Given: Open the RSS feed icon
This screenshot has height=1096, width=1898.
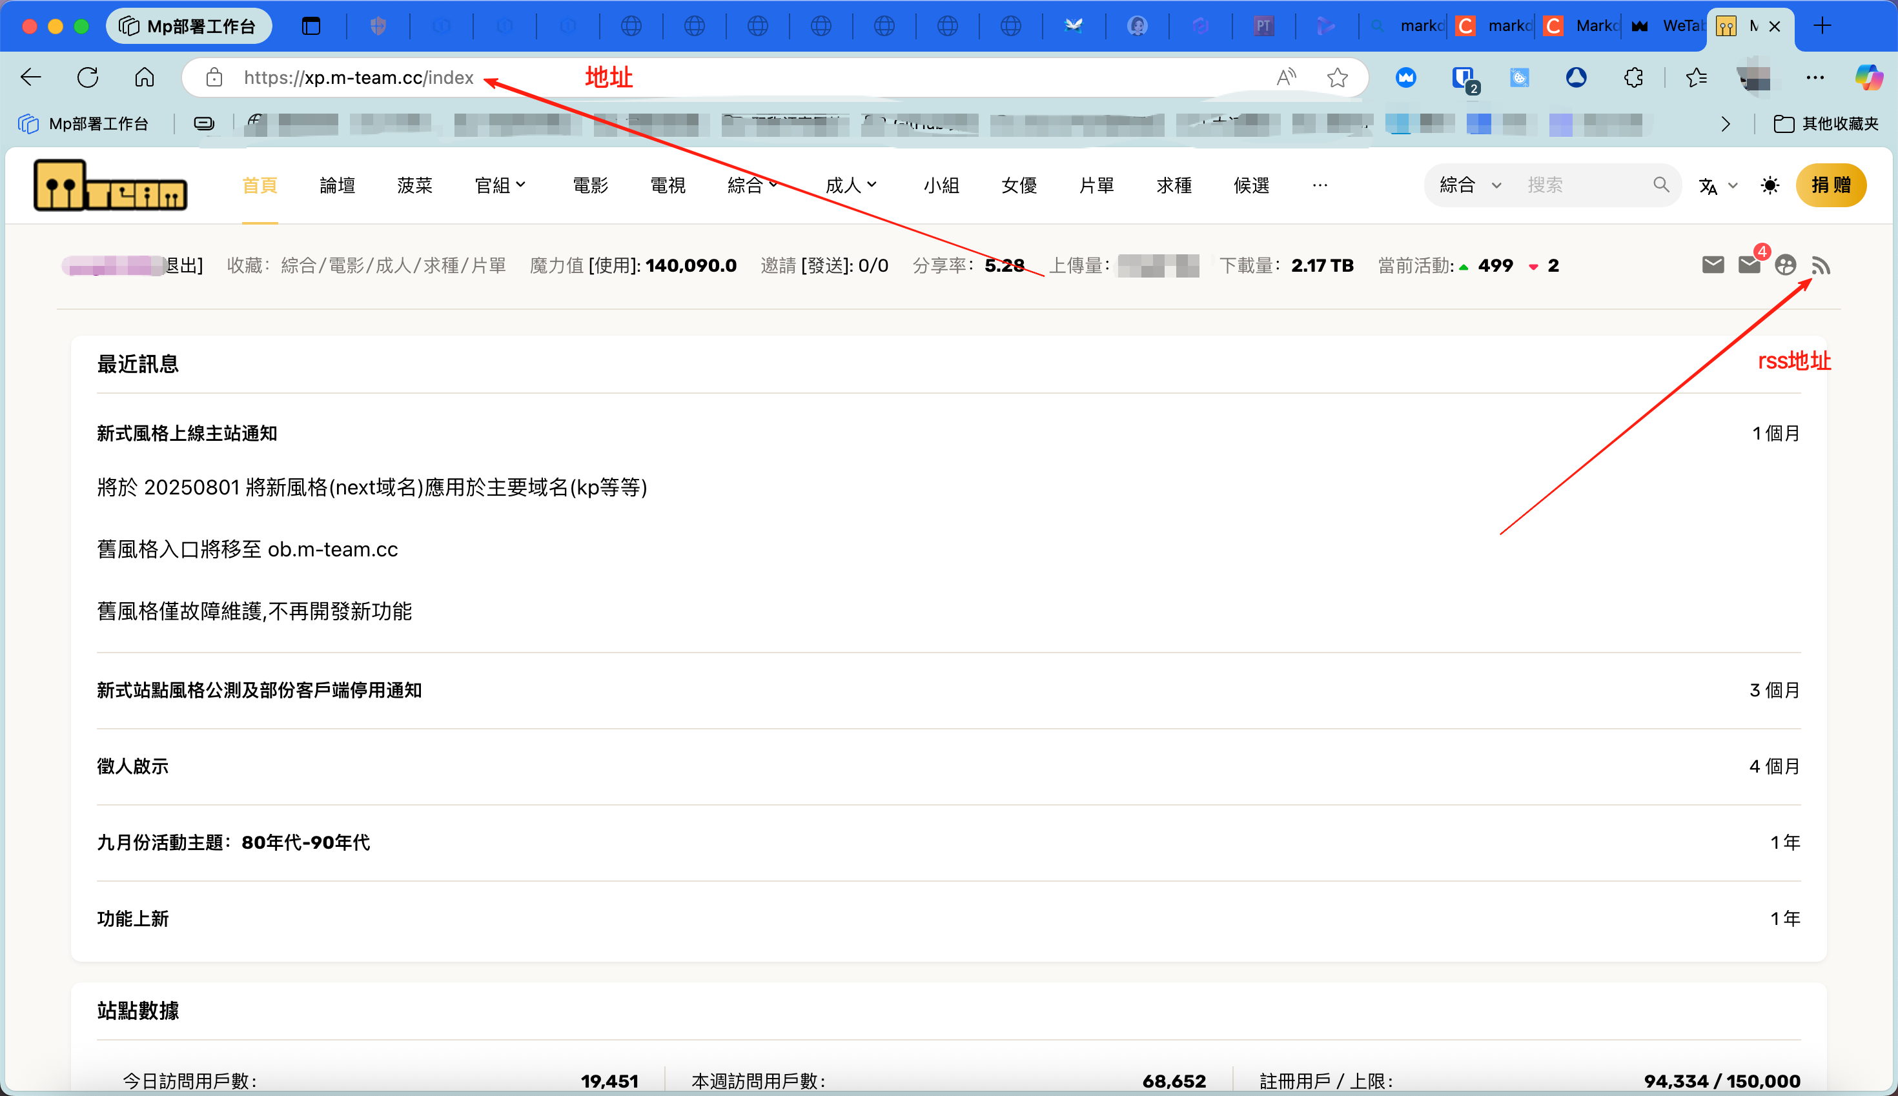Looking at the screenshot, I should (x=1821, y=266).
